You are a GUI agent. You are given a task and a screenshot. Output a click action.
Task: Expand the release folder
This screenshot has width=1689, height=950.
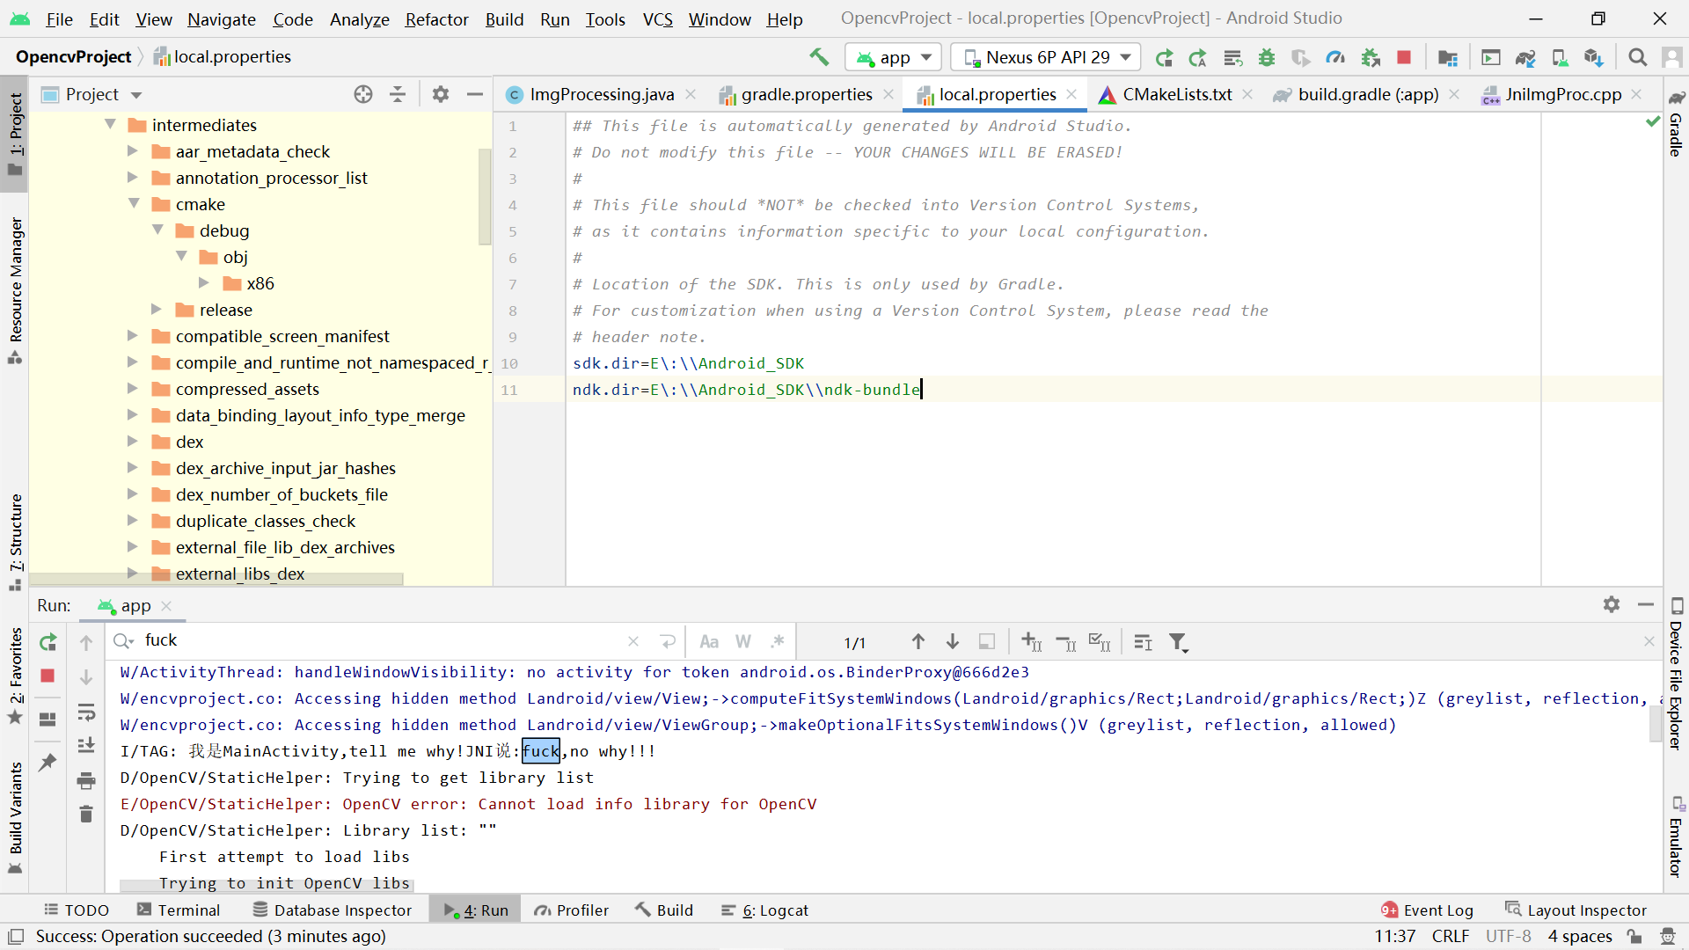[x=156, y=310]
